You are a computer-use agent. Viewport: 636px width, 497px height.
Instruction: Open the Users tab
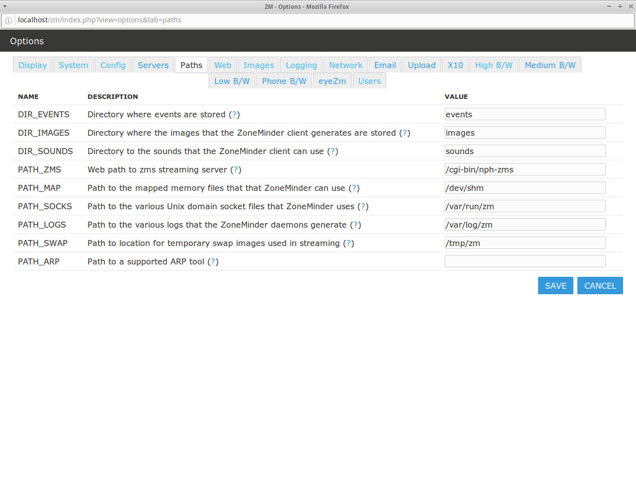[370, 81]
